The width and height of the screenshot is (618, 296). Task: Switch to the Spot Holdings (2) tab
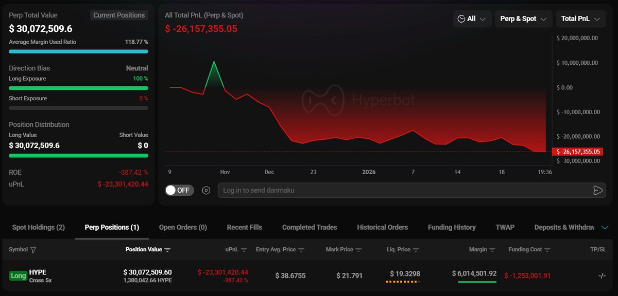click(x=39, y=227)
